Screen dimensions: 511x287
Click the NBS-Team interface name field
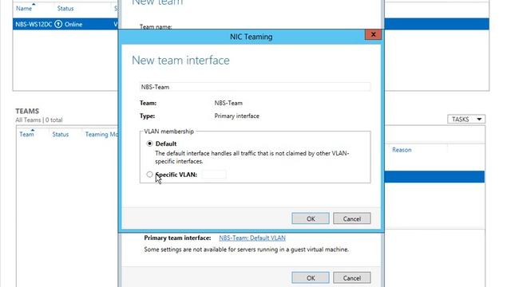pyautogui.click(x=255, y=87)
